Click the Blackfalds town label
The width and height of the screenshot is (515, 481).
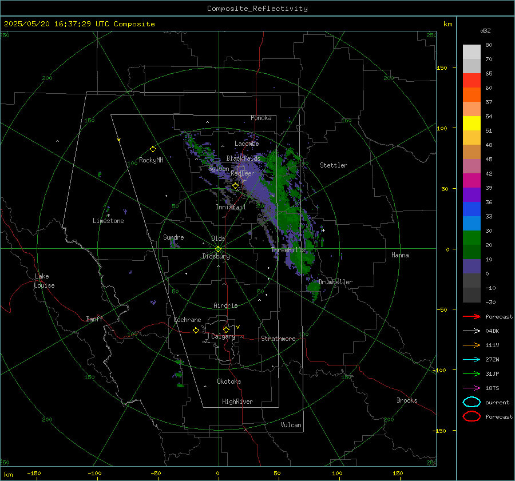[243, 158]
